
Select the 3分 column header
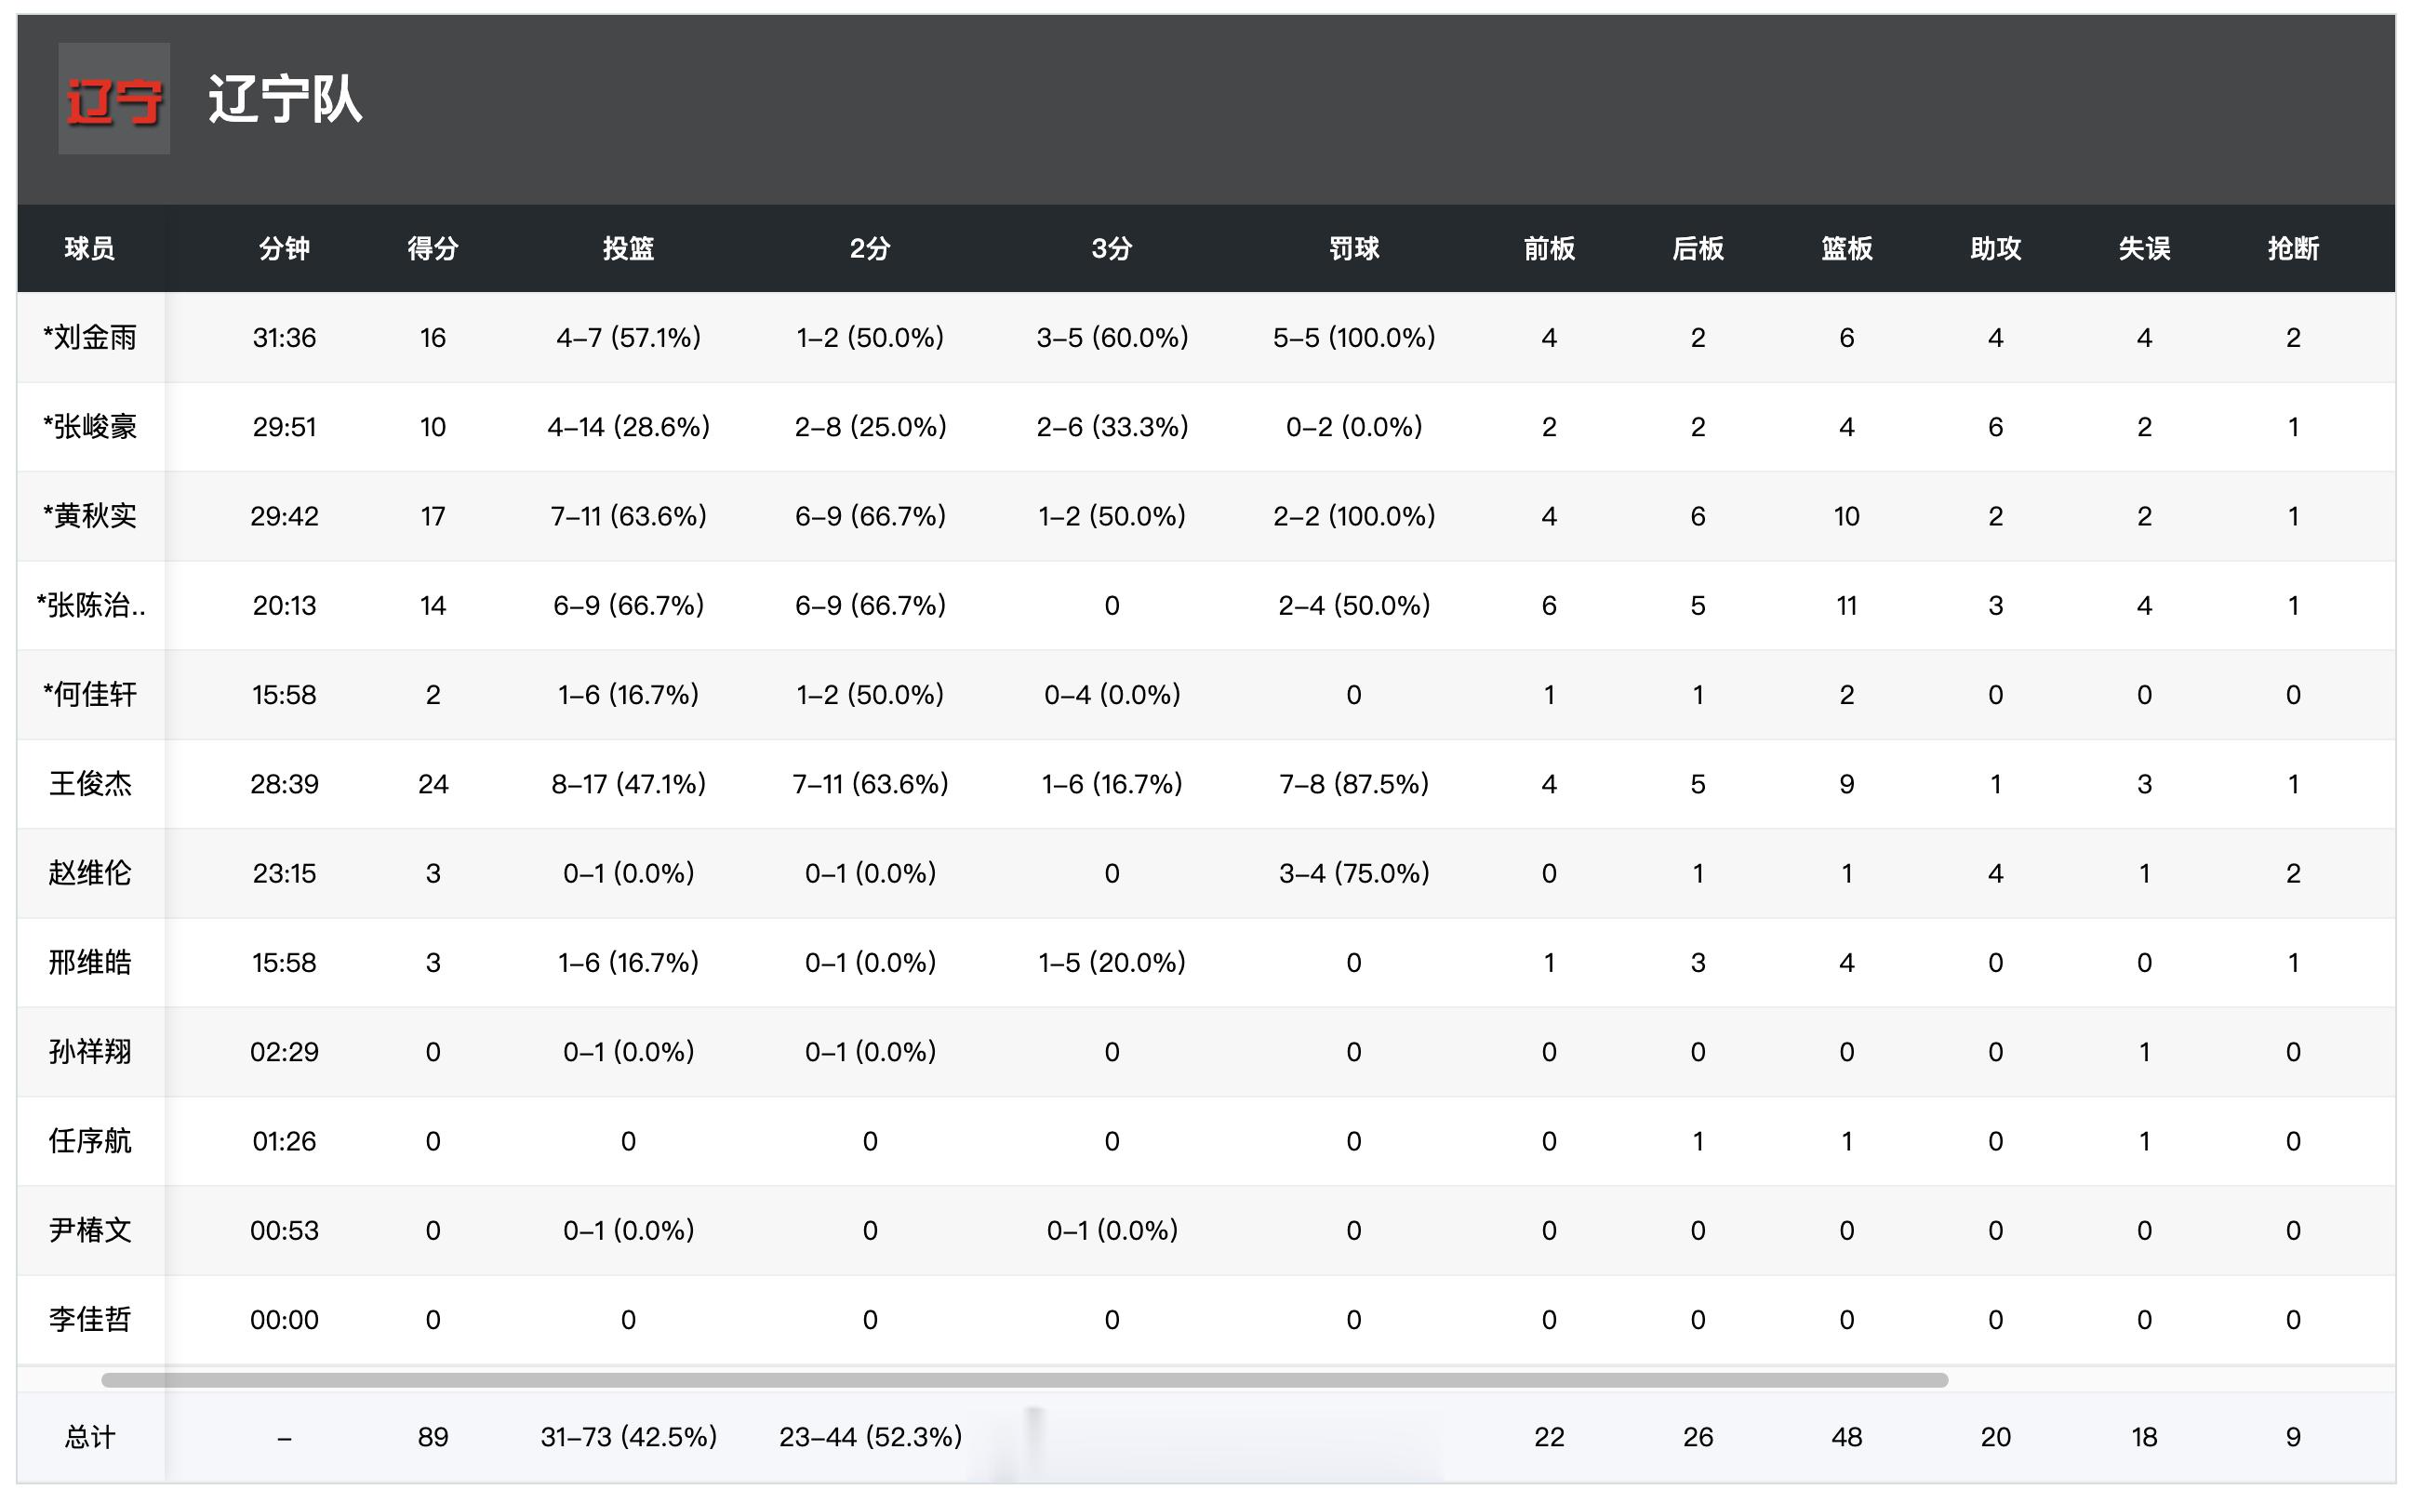1112,248
